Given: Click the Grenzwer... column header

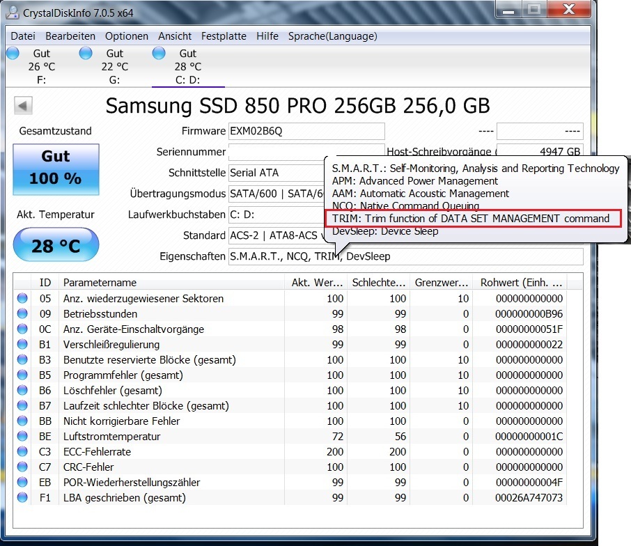Looking at the screenshot, I should coord(442,283).
